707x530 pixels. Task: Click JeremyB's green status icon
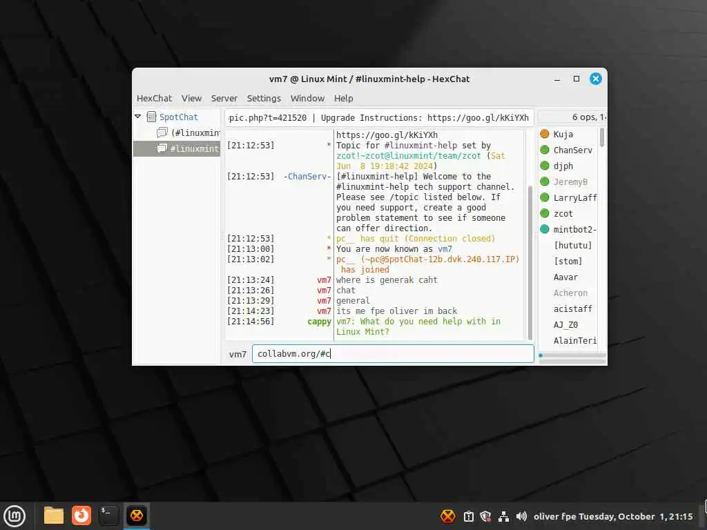click(545, 181)
